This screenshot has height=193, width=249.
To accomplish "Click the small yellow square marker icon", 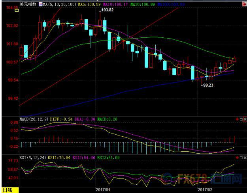I will [16, 11].
